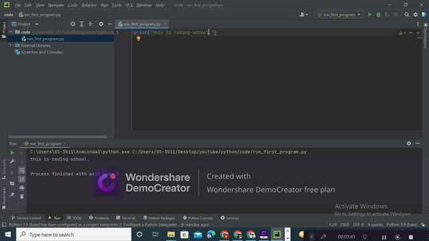Go to previous highlighted problem arrow
The image size is (429, 241).
(411, 33)
